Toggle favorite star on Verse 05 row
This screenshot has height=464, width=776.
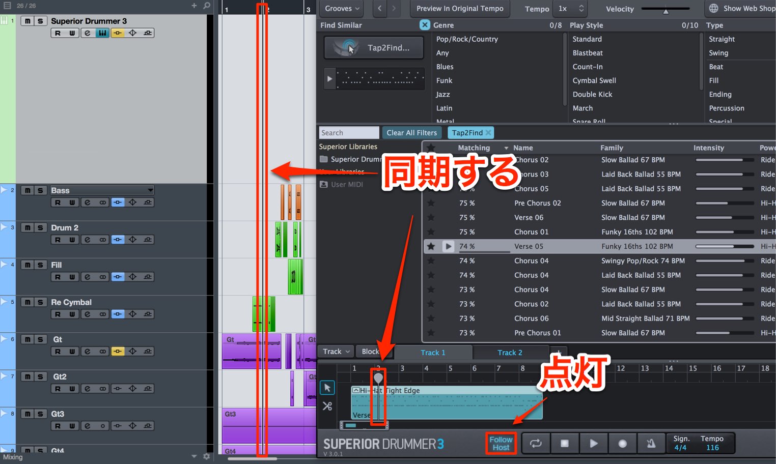(431, 246)
